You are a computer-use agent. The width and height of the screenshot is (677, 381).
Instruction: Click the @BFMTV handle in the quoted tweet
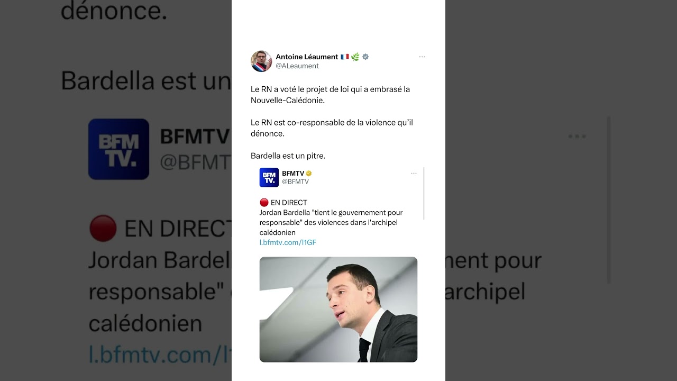tap(295, 182)
